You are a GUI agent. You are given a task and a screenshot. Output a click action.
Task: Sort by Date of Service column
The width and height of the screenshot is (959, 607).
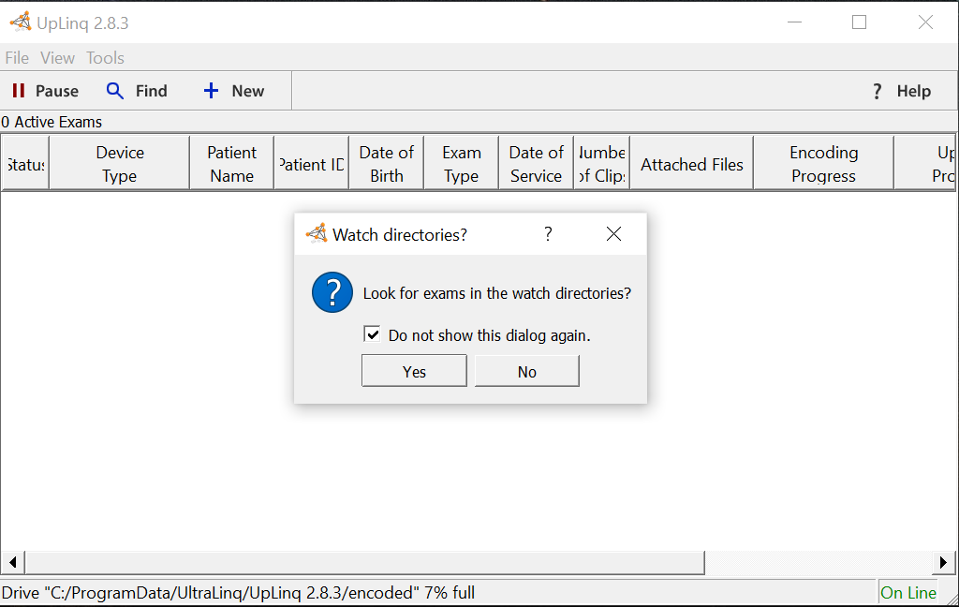537,164
